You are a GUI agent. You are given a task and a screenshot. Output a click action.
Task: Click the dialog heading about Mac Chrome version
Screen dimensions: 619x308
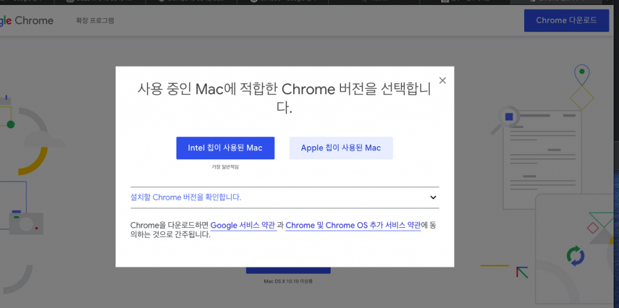[284, 98]
